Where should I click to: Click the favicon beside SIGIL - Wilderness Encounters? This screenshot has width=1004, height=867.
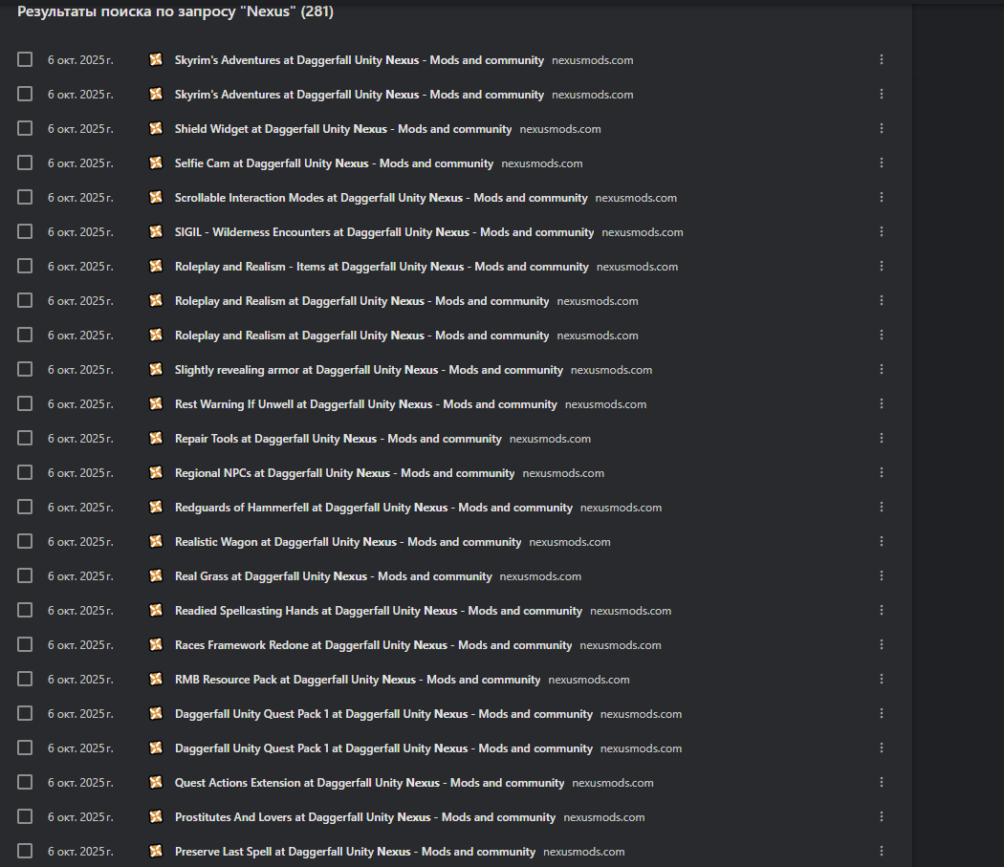[x=156, y=231]
